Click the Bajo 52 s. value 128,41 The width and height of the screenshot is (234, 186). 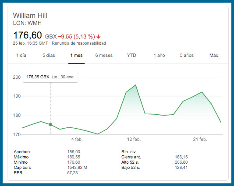(x=181, y=168)
